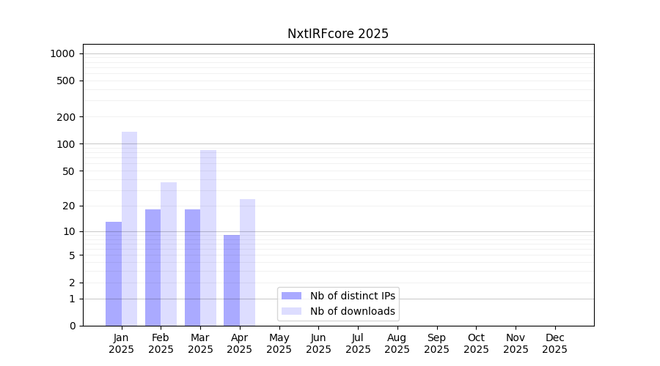The image size is (660, 366).
Task: Select the 'Nb of downloads' legend text
Action: tap(353, 311)
